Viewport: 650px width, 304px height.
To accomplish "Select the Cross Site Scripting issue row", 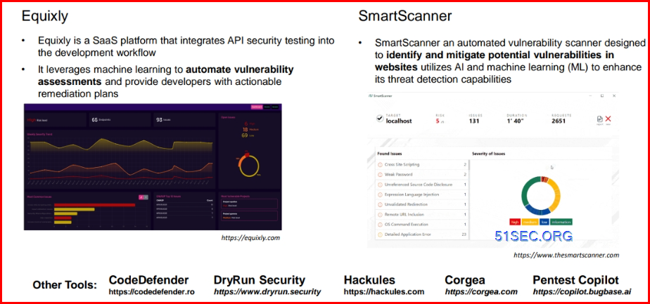I will pos(422,164).
